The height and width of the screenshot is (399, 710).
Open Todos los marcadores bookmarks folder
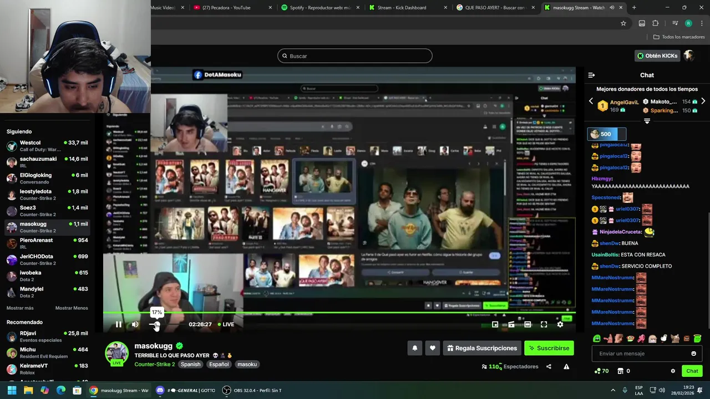[679, 37]
